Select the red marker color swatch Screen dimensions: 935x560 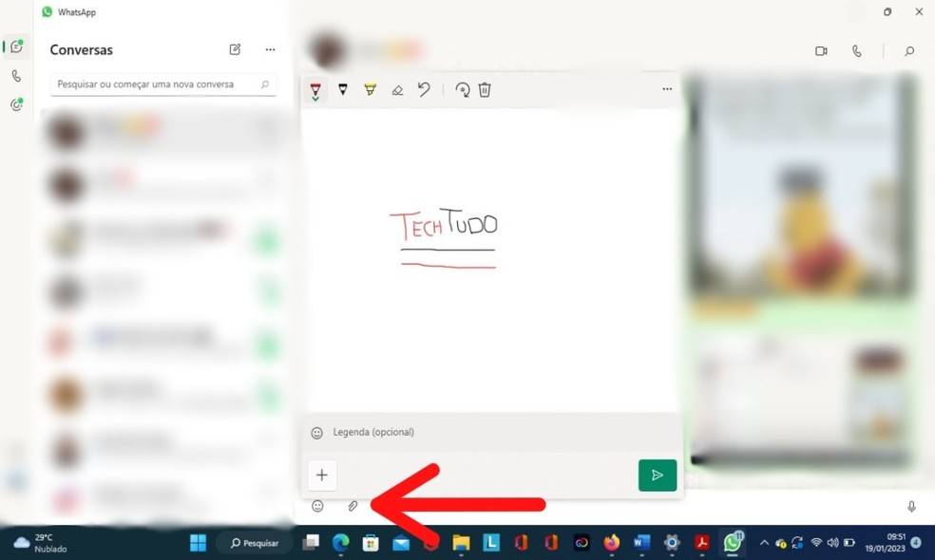click(315, 86)
